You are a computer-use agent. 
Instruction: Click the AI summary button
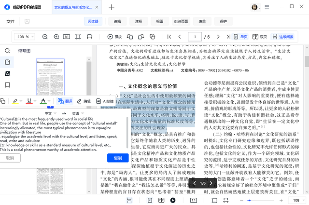pos(105,101)
